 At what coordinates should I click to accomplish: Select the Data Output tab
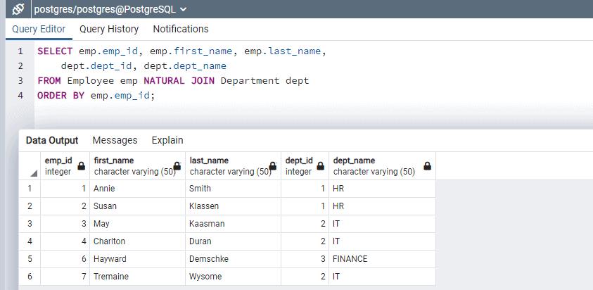click(x=52, y=140)
